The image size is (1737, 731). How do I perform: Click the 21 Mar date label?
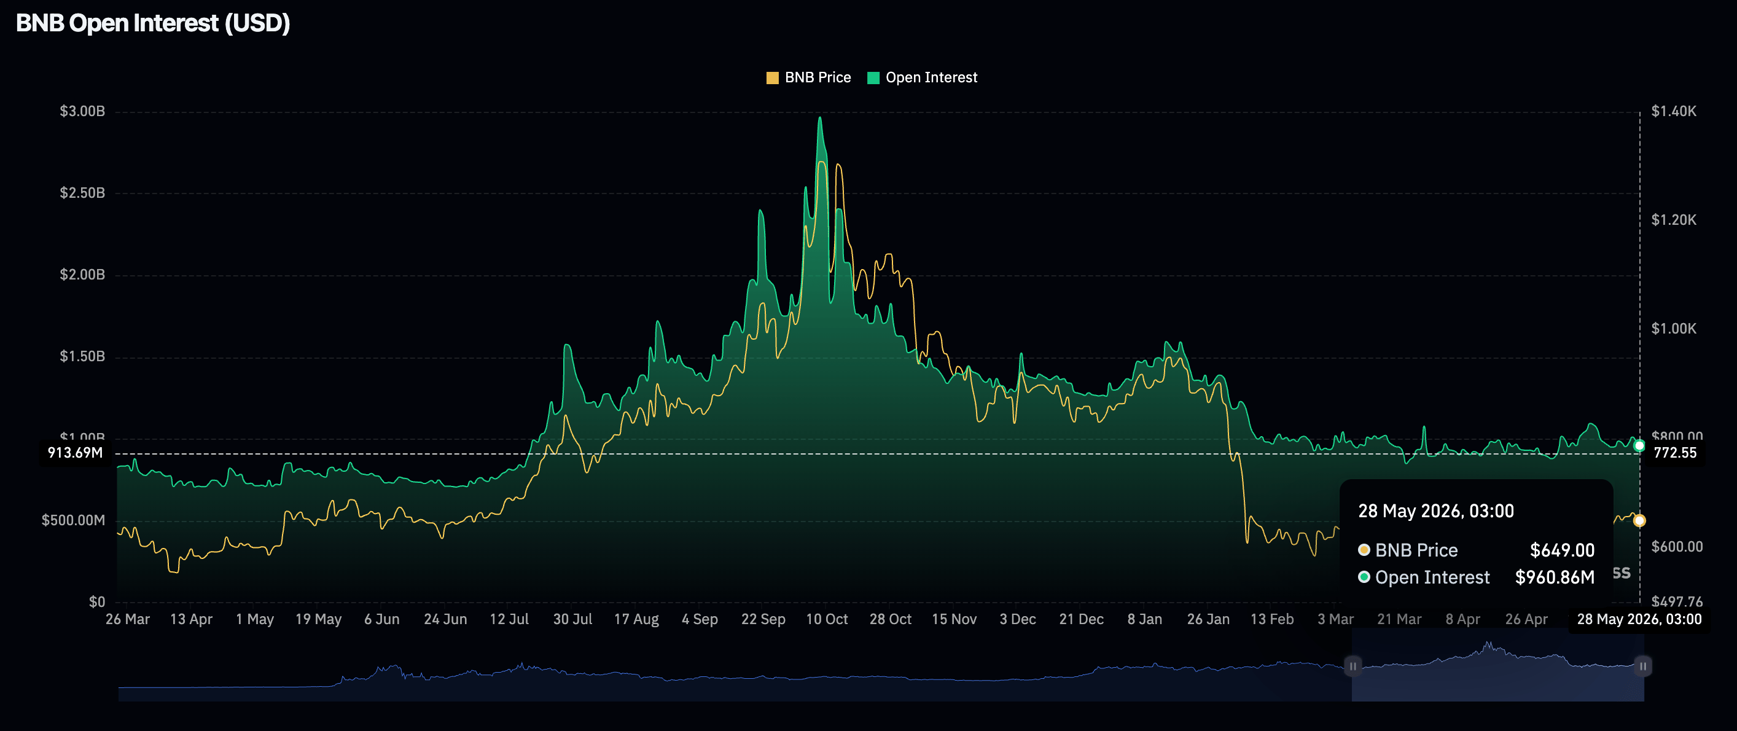pyautogui.click(x=1399, y=619)
